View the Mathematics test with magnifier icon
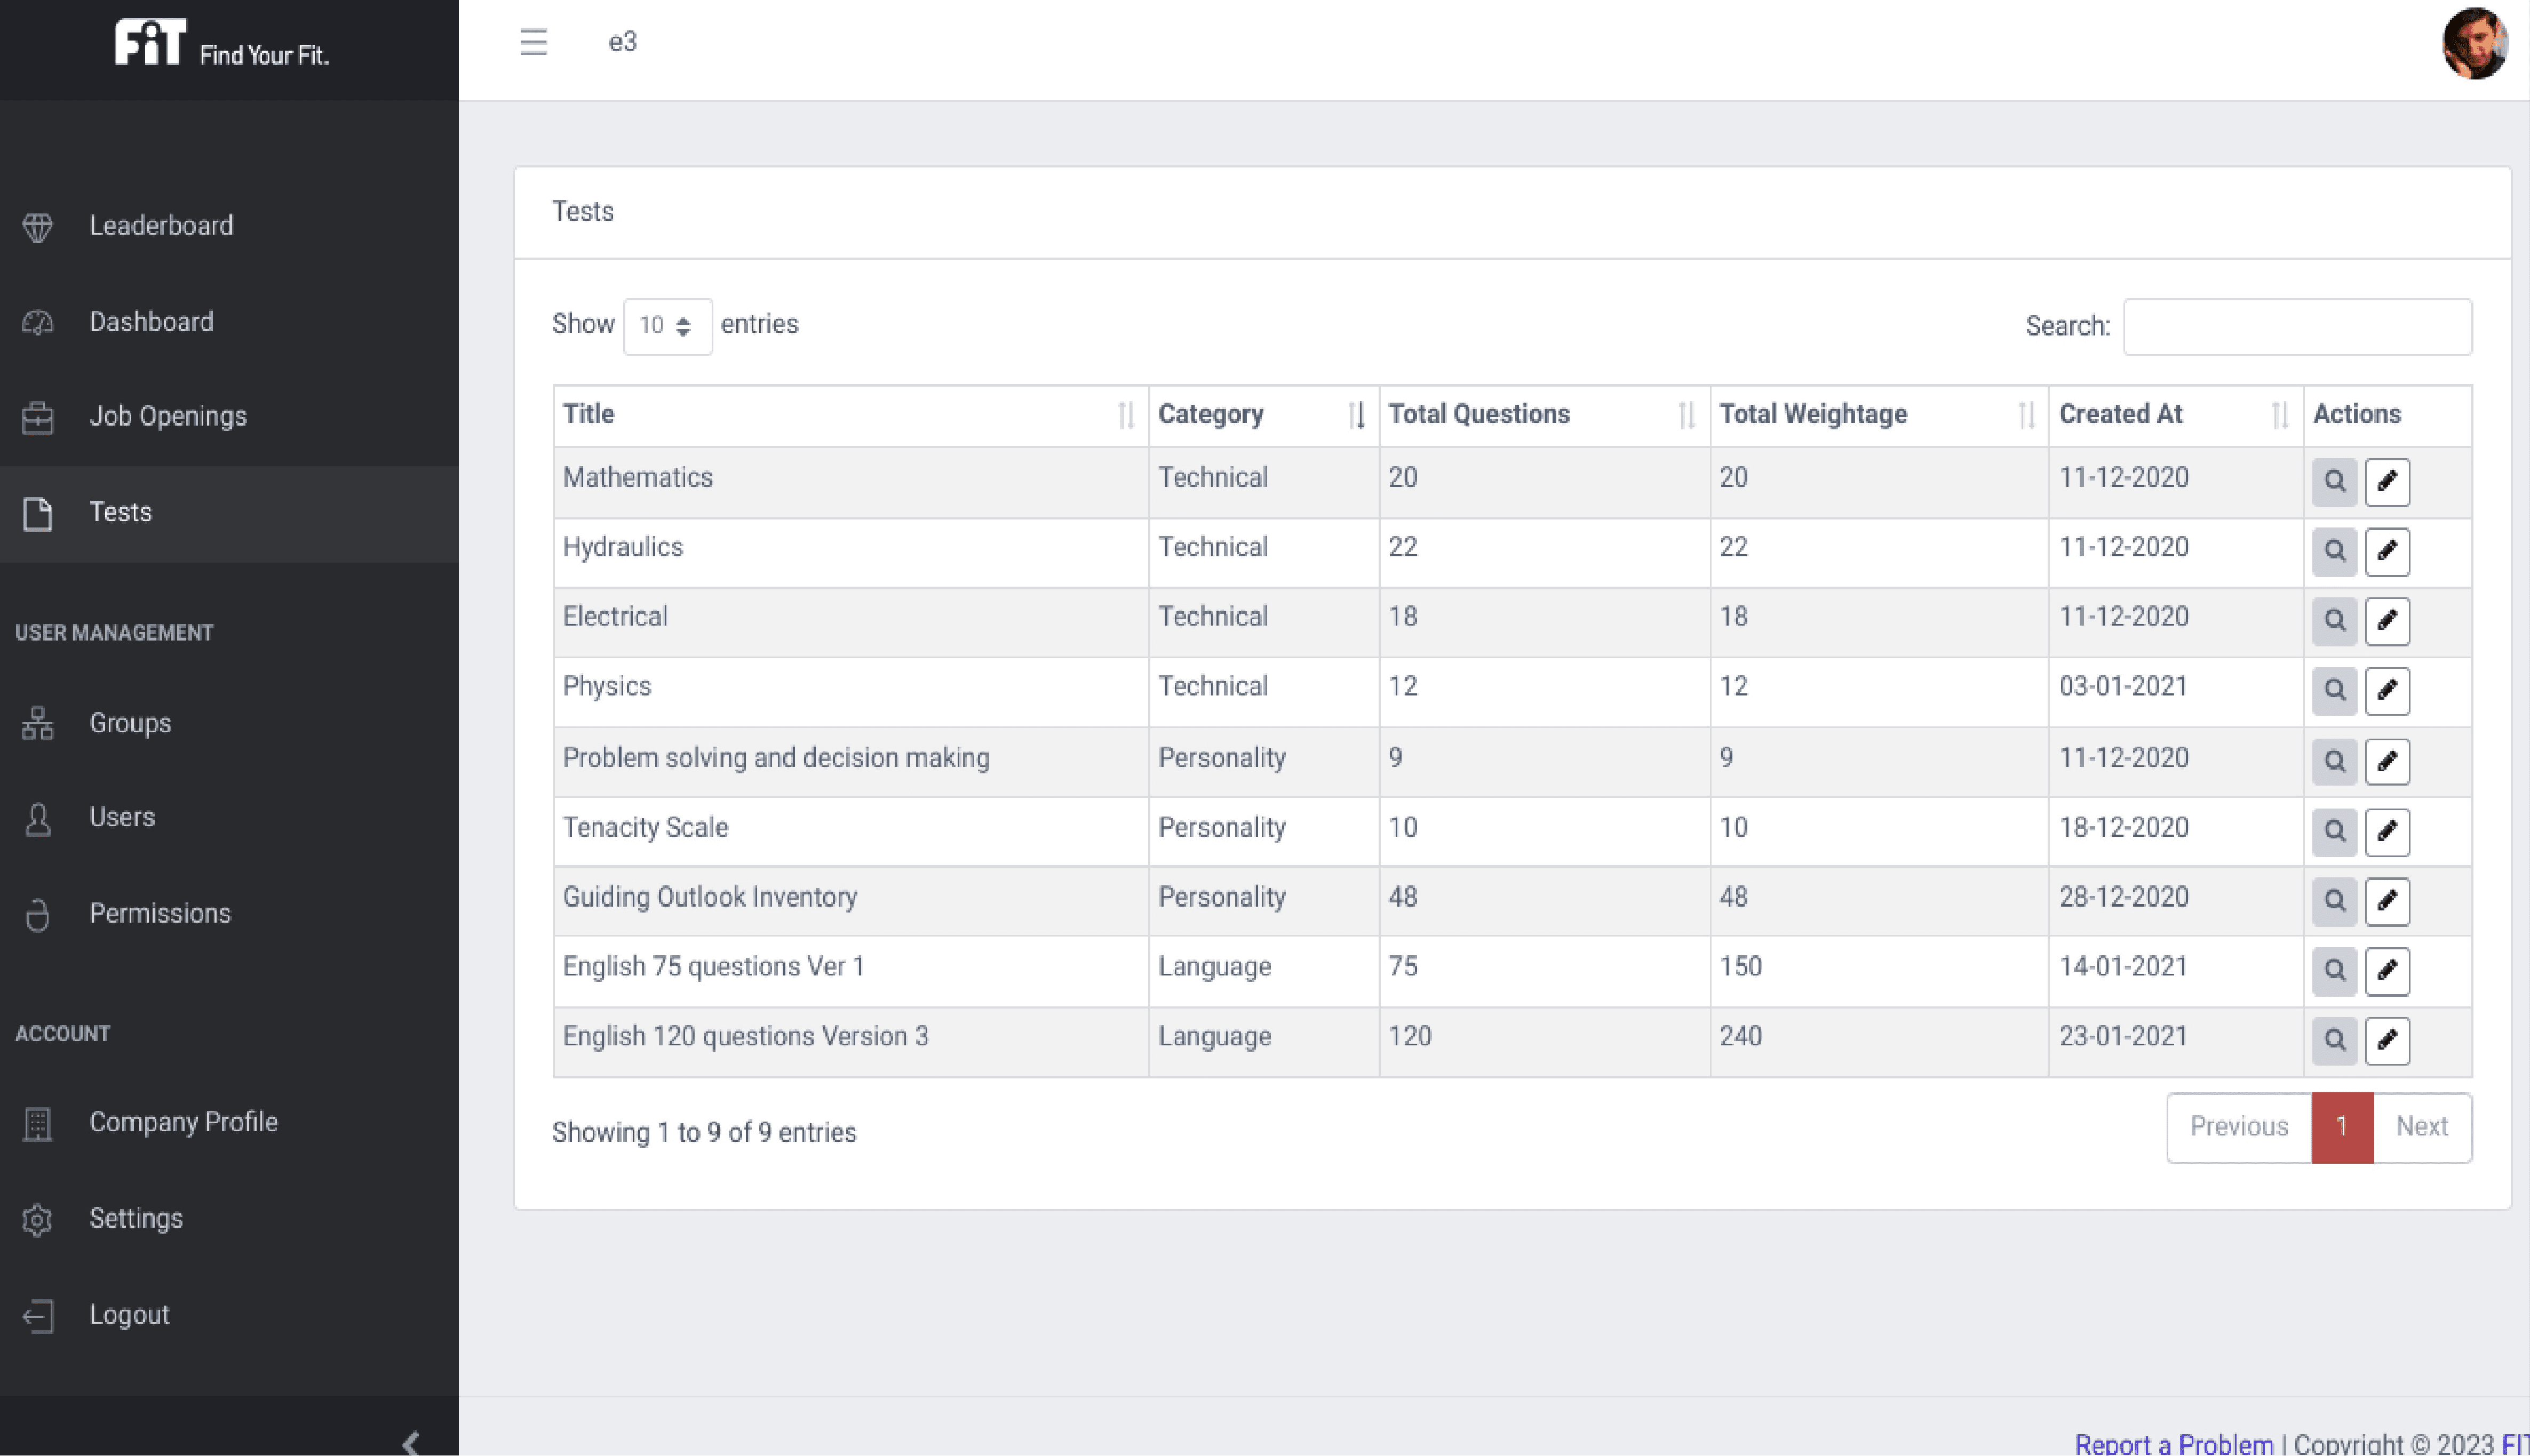The width and height of the screenshot is (2530, 1456). tap(2334, 482)
